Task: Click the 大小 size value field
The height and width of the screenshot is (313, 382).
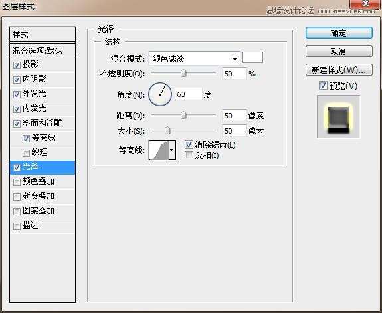Action: 234,131
